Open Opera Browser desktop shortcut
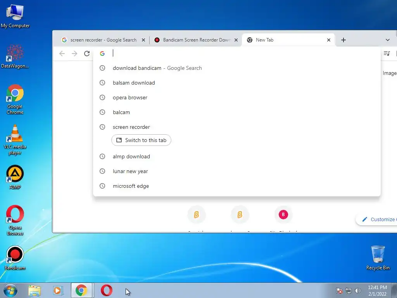Screen dimensions: 397x298 click(15, 220)
